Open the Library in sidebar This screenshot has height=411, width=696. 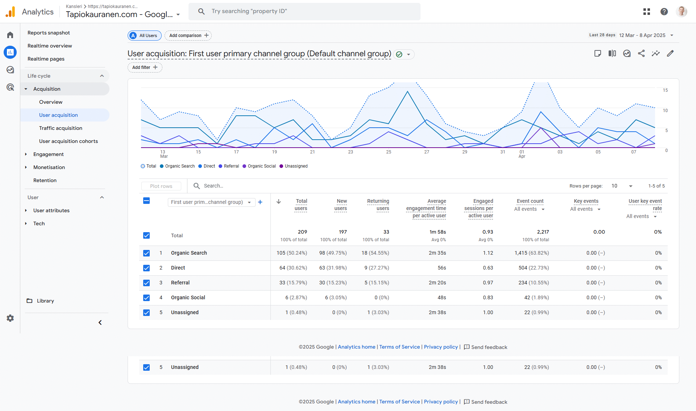45,301
